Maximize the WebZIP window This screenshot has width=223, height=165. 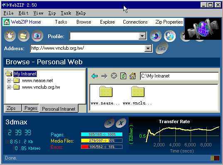(210, 5)
